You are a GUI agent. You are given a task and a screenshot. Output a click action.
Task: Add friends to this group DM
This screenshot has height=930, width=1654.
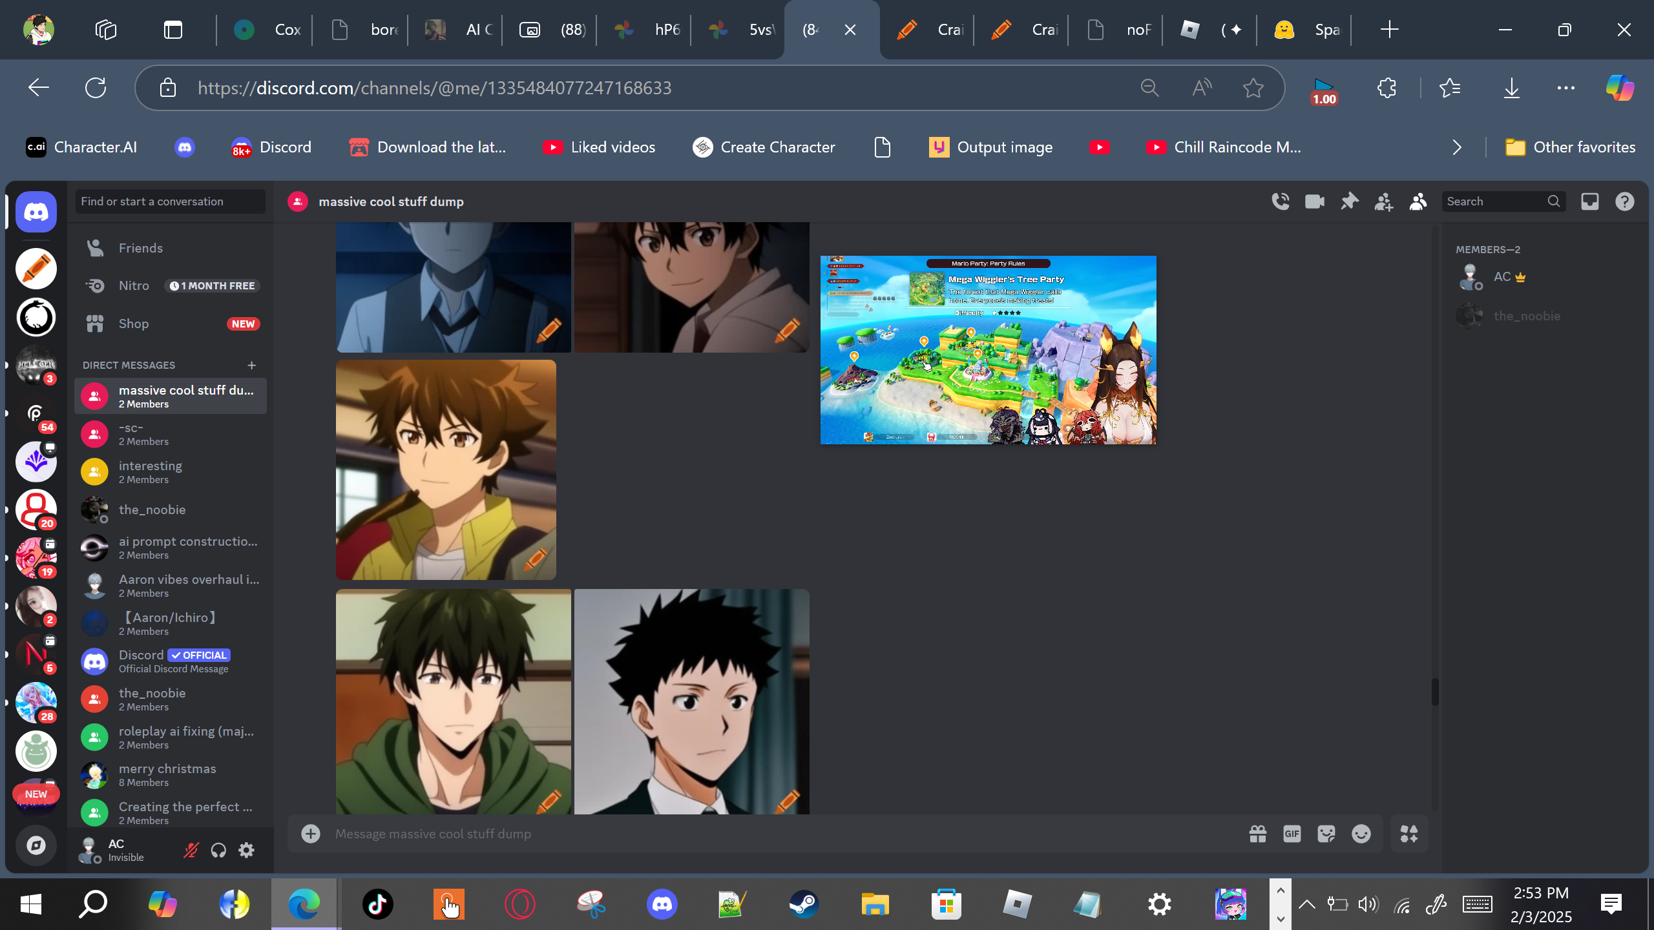pos(1383,201)
